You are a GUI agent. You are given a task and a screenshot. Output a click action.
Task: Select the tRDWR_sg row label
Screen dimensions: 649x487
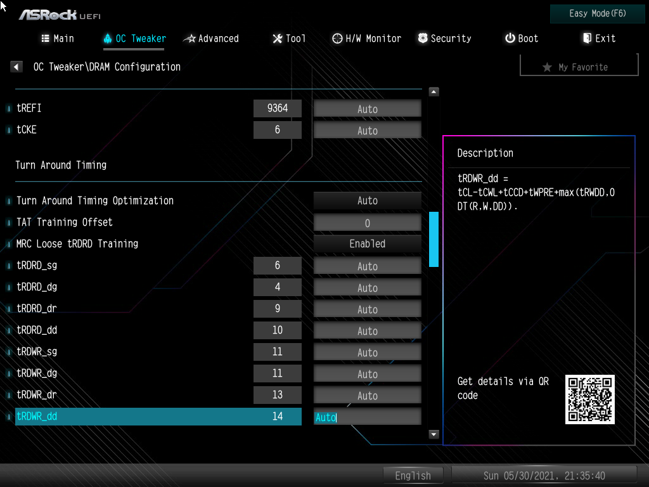(36, 351)
